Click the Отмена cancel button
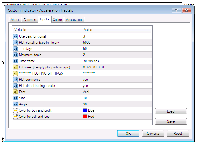The height and width of the screenshot is (148, 197). [x=153, y=134]
